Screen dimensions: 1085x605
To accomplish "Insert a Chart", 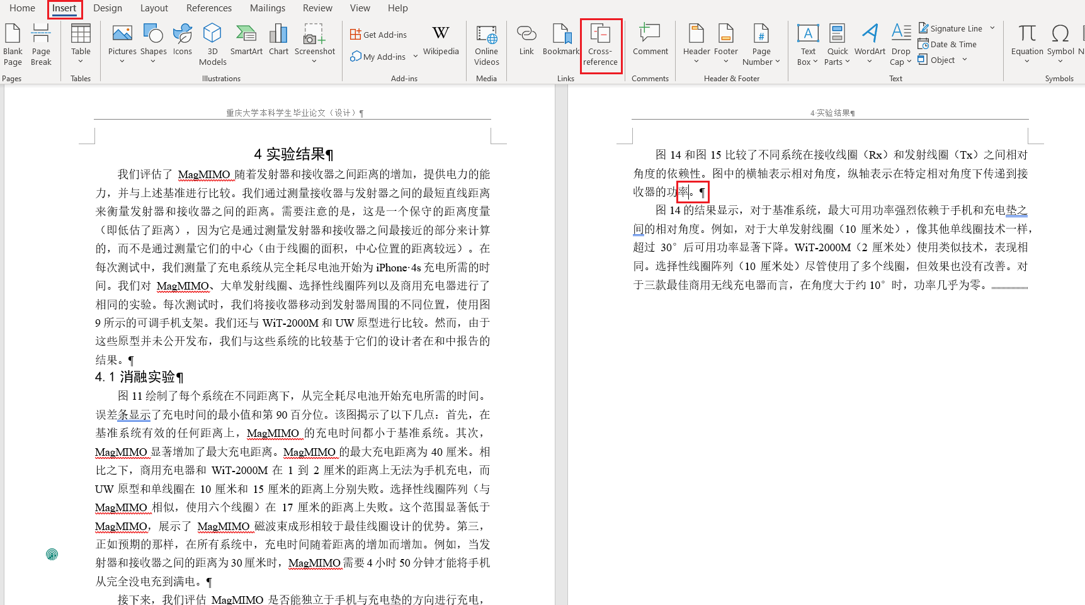I will (x=278, y=40).
